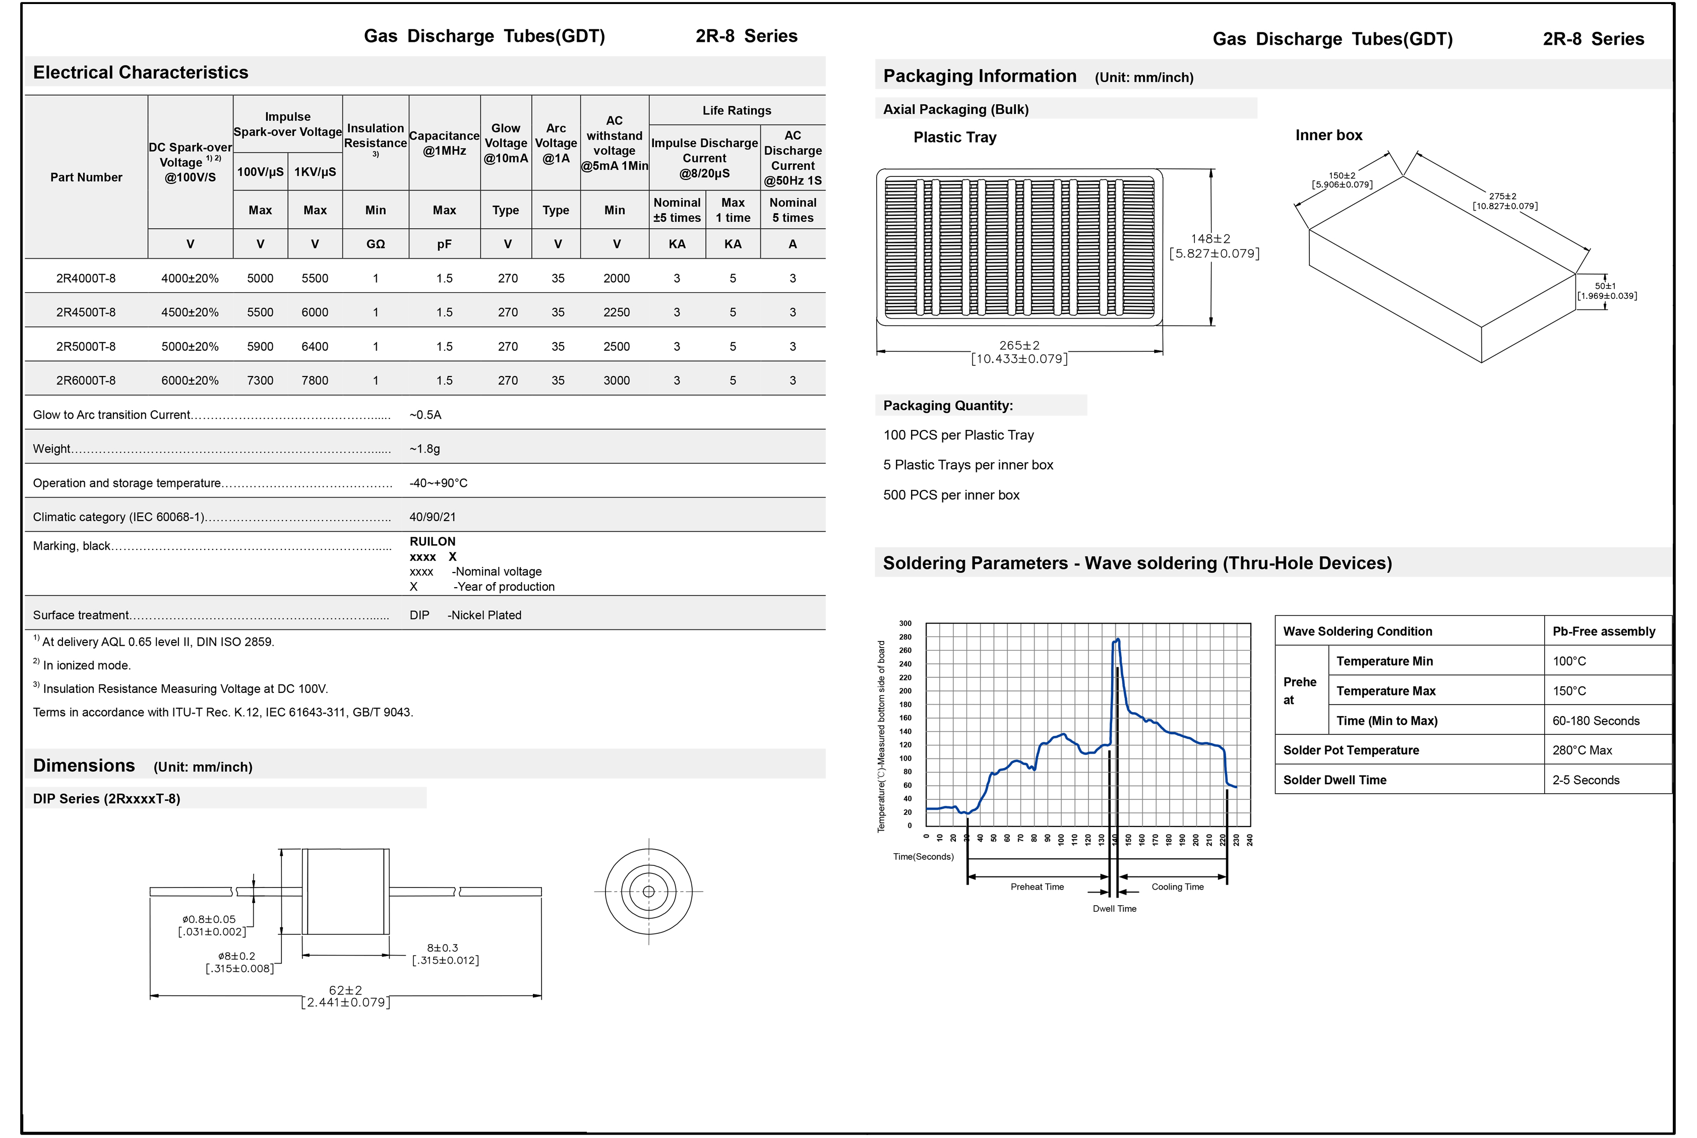The height and width of the screenshot is (1138, 1697).
Task: Click the DIP Series (2RxxxxT-8) label
Action: 107,798
